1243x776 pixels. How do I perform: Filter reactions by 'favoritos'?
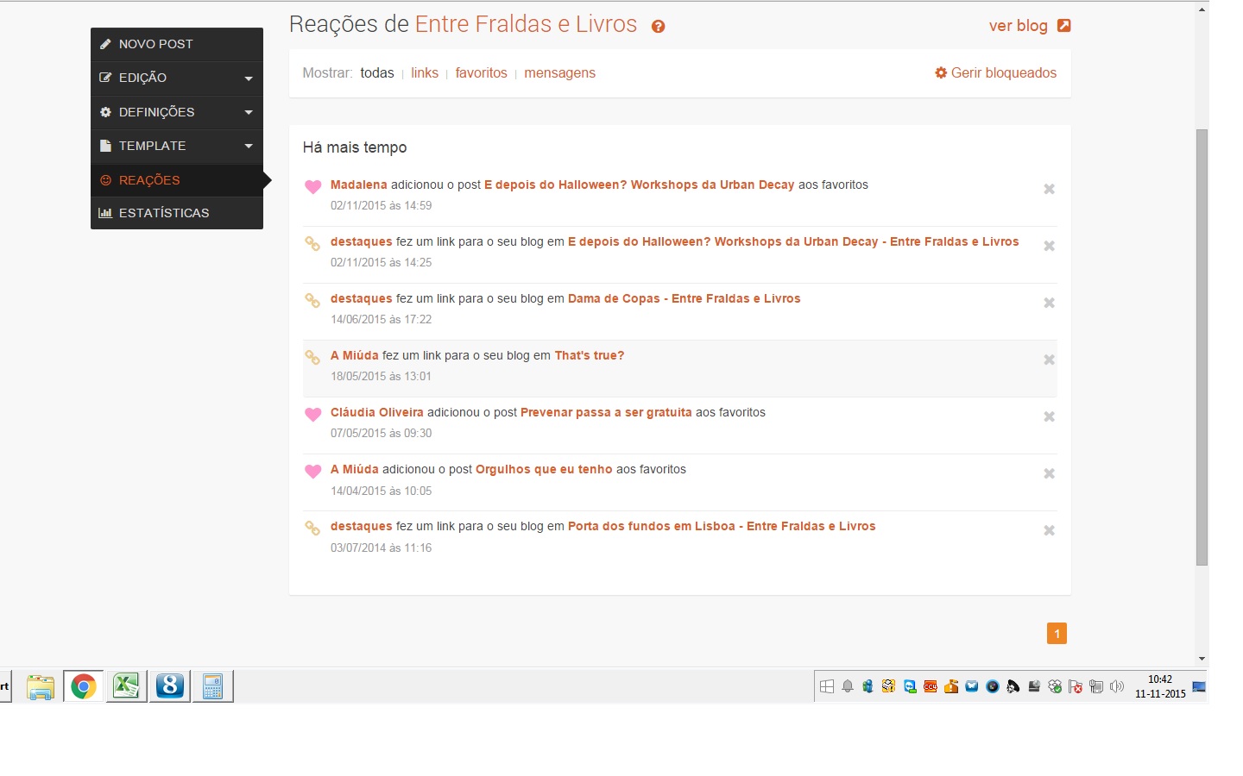pyautogui.click(x=481, y=73)
